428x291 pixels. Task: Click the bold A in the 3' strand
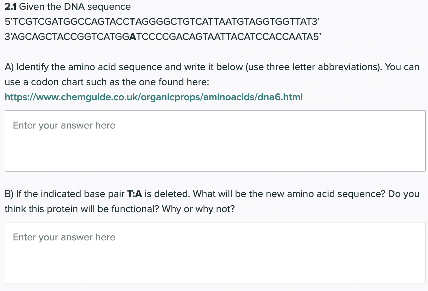(132, 37)
